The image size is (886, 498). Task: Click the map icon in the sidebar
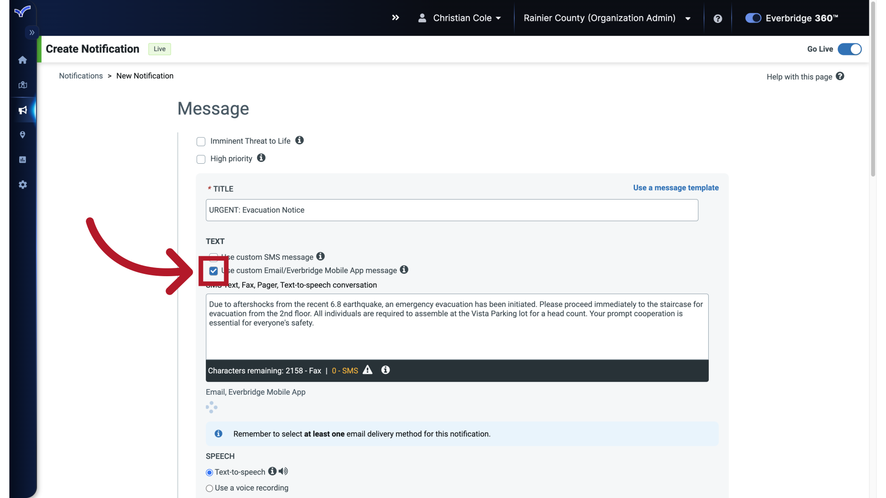point(23,85)
